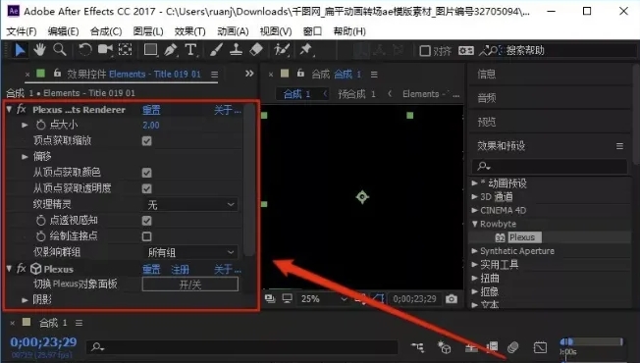This screenshot has width=640, height=363.
Task: Expand the 偏移 property group
Action: tap(25, 157)
